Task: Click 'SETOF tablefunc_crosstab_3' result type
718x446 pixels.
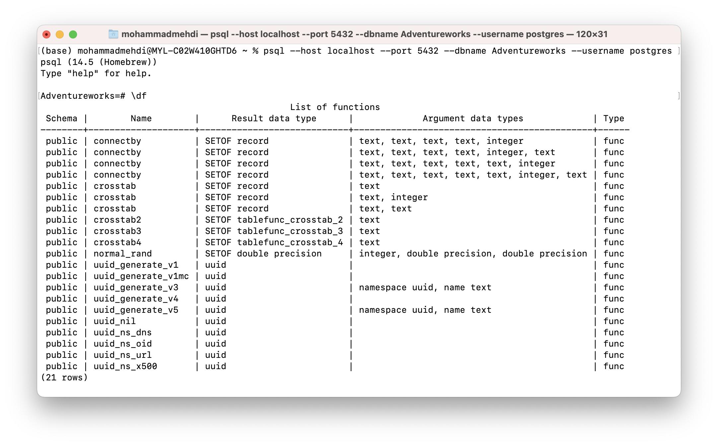Action: click(274, 231)
